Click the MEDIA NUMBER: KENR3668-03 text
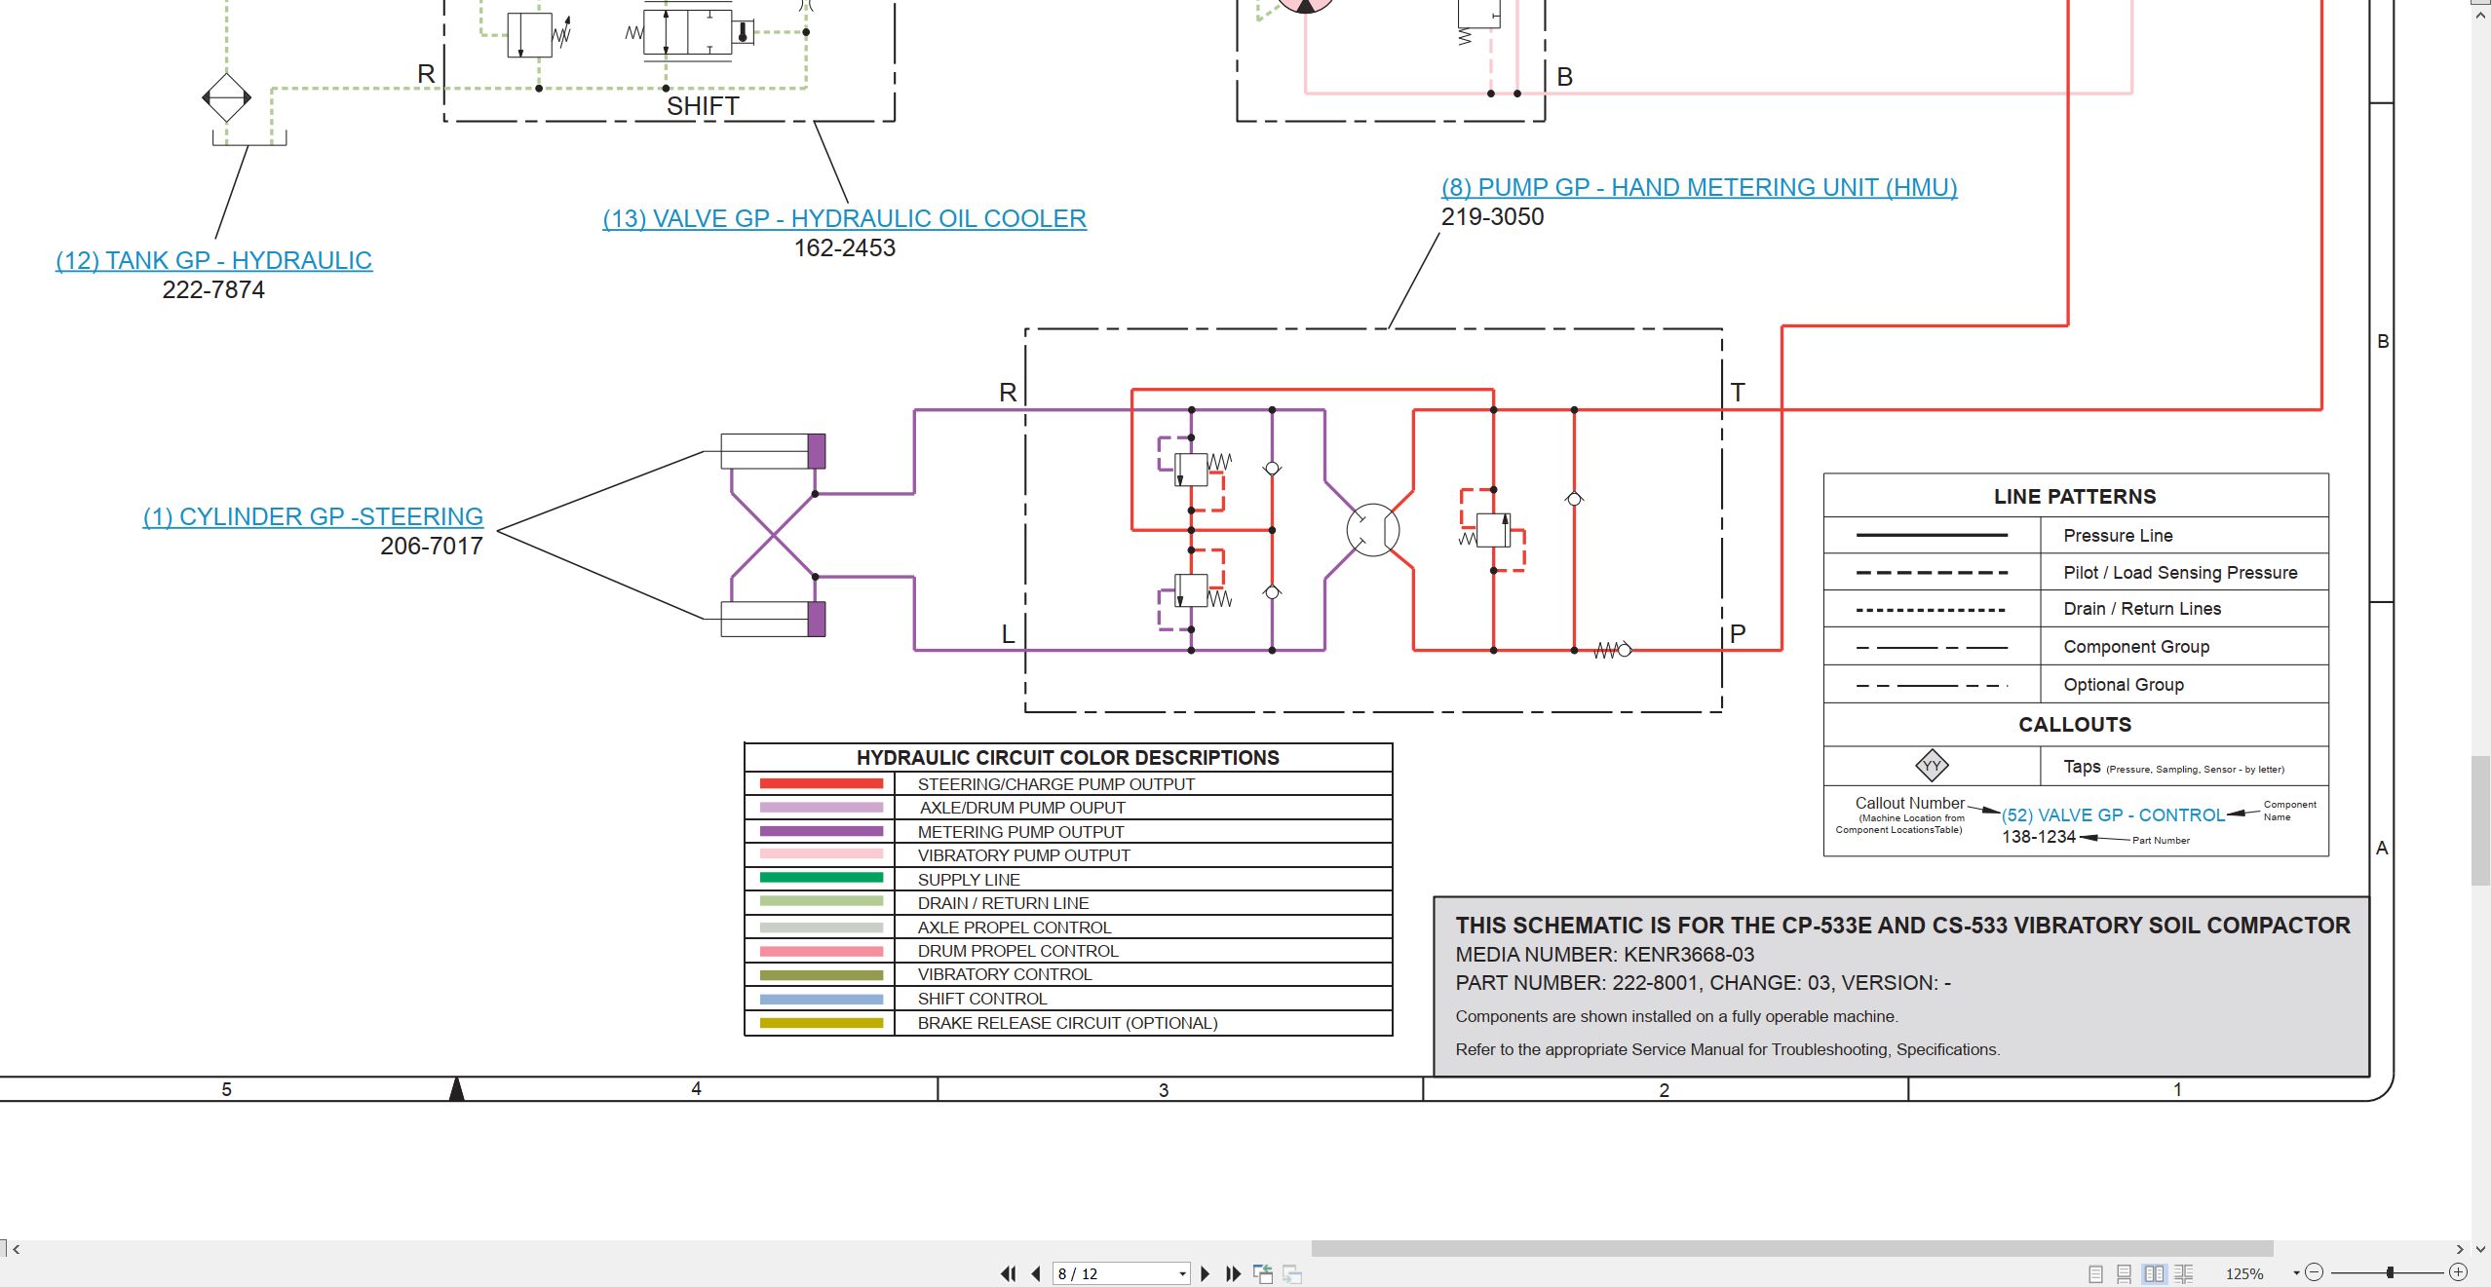Image resolution: width=2491 pixels, height=1287 pixels. [1604, 955]
